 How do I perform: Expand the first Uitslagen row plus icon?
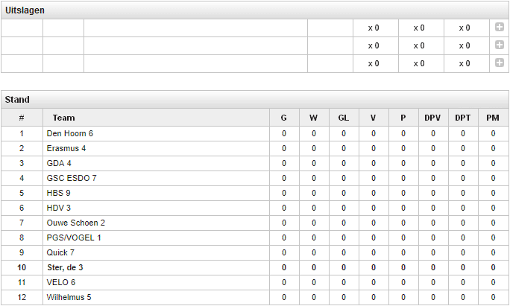tap(500, 27)
